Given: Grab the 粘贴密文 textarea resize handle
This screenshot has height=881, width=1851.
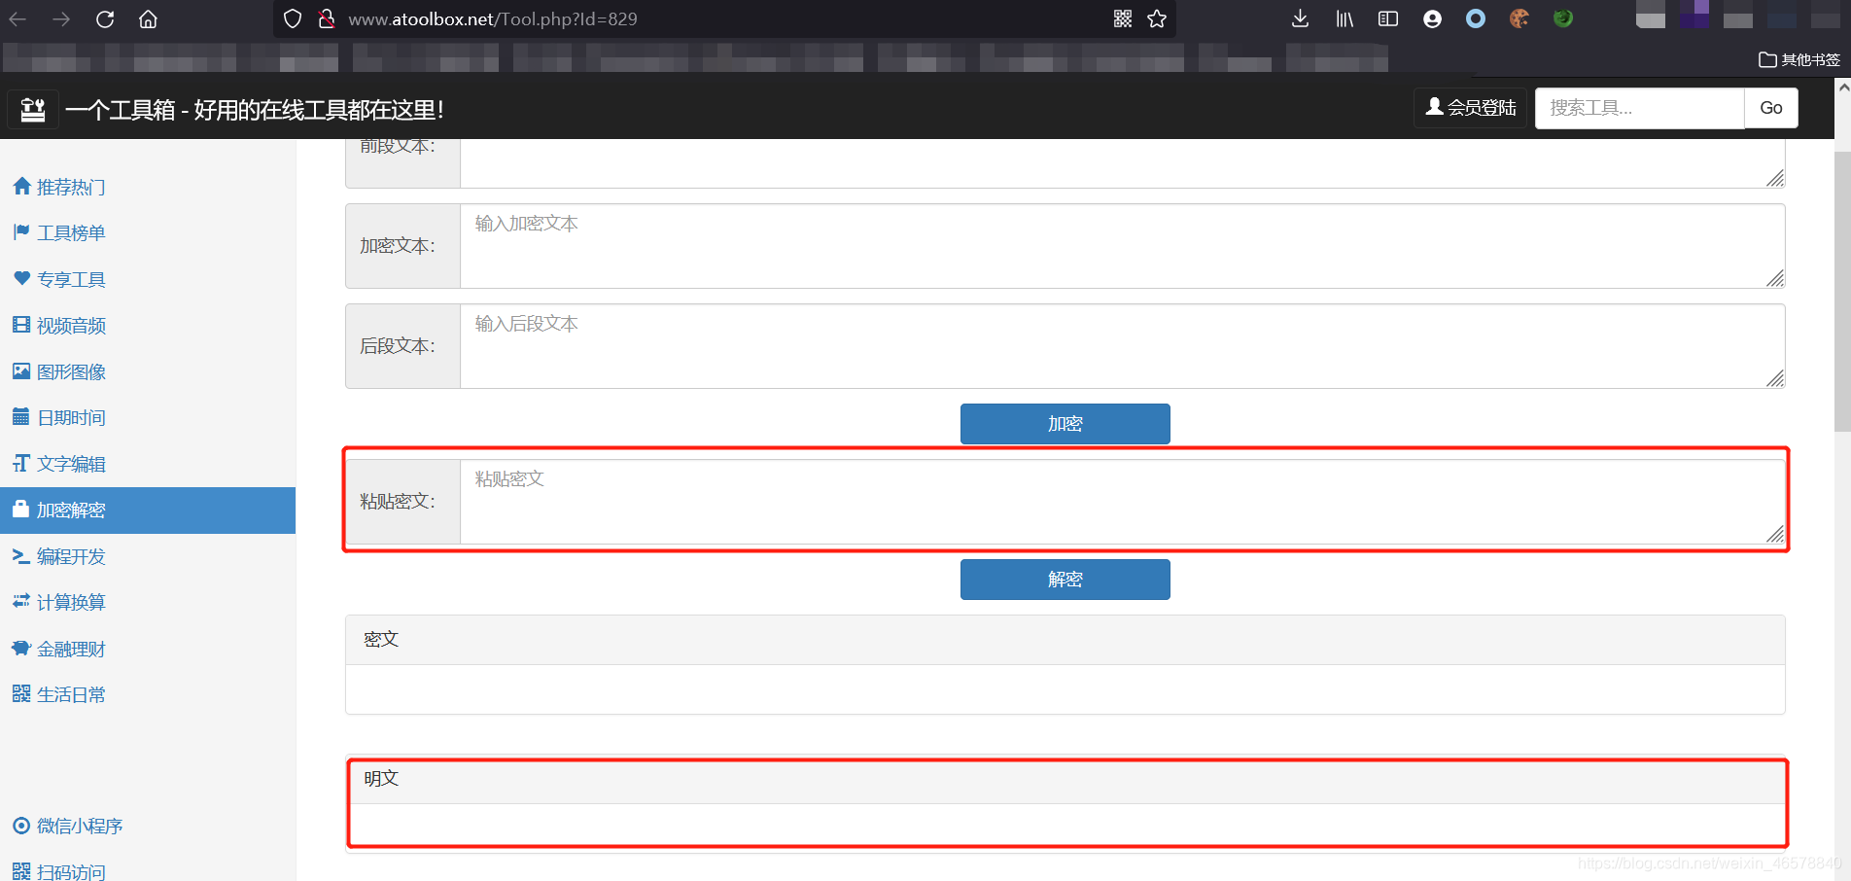Looking at the screenshot, I should (x=1775, y=534).
